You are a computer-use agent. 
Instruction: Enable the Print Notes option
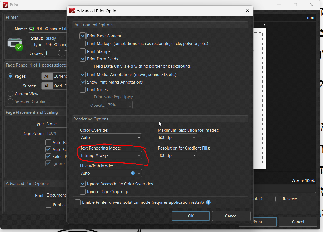coord(83,90)
